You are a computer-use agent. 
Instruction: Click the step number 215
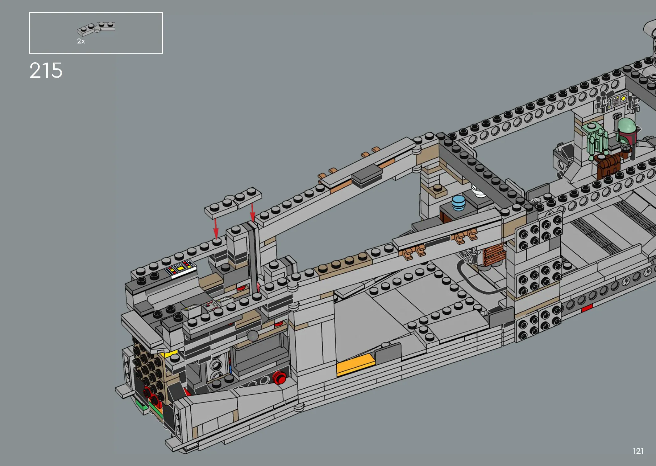[x=46, y=71]
